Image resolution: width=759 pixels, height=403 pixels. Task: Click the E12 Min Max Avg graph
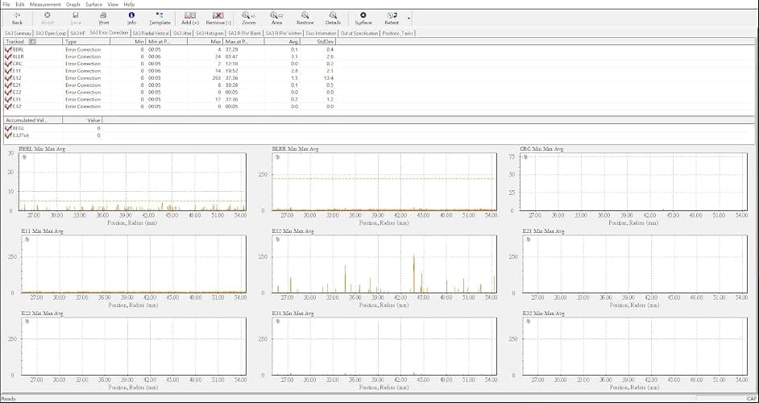pos(384,264)
